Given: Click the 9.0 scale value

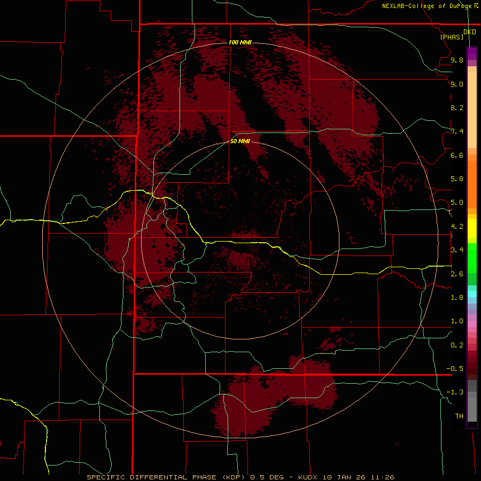Looking at the screenshot, I should point(457,84).
